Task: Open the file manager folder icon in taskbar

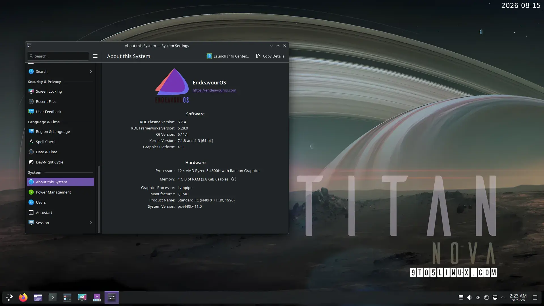Action: [x=38, y=297]
